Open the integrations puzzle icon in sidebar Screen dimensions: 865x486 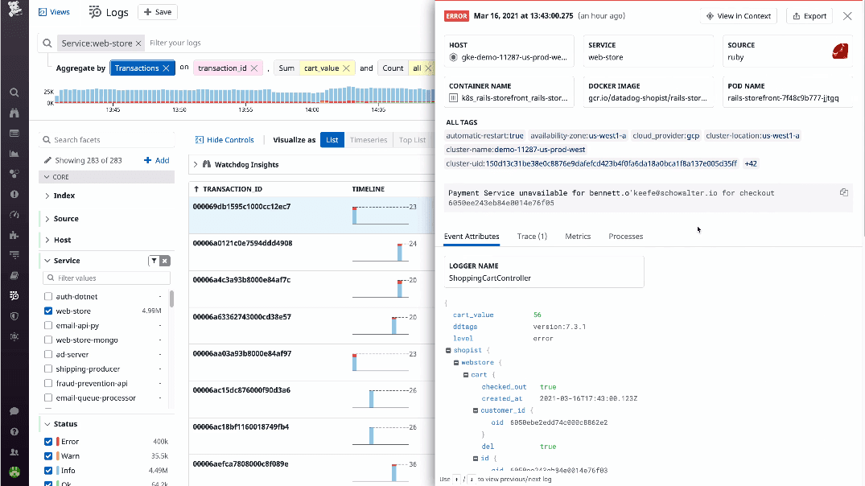tap(14, 235)
